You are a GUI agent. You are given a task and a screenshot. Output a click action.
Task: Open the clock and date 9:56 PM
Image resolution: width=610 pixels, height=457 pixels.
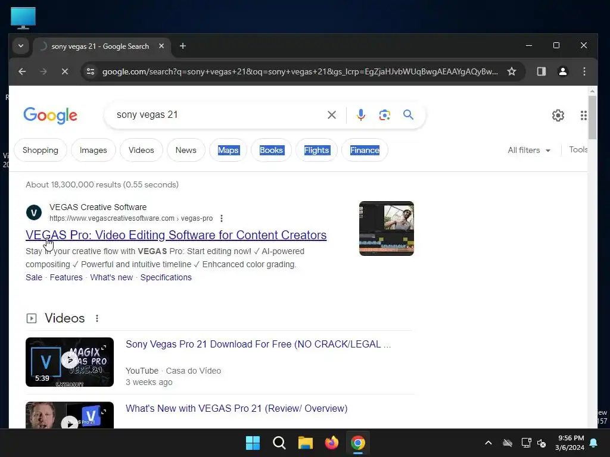click(570, 443)
